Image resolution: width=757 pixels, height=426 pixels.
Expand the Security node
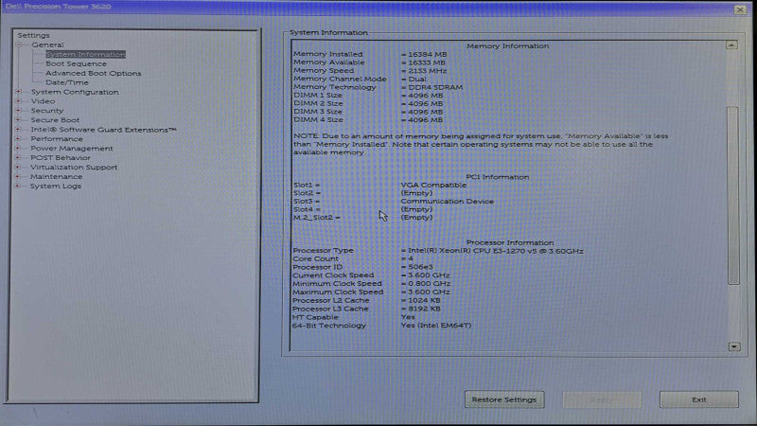pyautogui.click(x=18, y=110)
